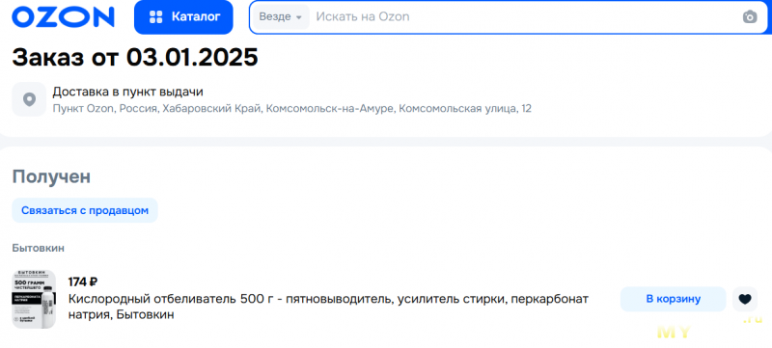The image size is (772, 348).
Task: Open the Бытовкин seller link
Action: point(38,248)
